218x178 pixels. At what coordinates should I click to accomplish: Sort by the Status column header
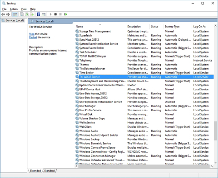[x=157, y=27]
